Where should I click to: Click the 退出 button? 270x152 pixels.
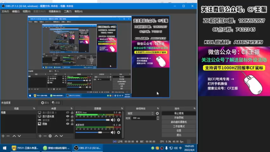coord(179,135)
